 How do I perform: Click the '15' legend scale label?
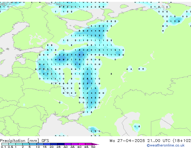click(45, 147)
